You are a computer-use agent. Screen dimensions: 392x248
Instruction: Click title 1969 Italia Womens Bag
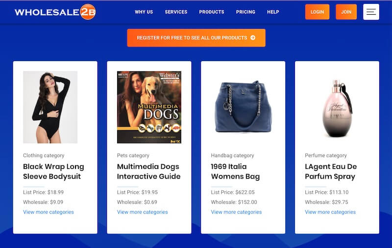coord(235,171)
